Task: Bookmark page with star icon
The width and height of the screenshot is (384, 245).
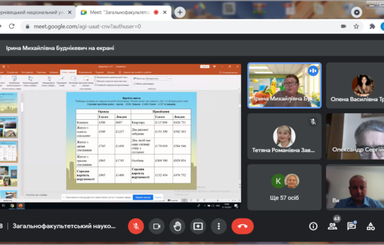Action: click(x=356, y=26)
